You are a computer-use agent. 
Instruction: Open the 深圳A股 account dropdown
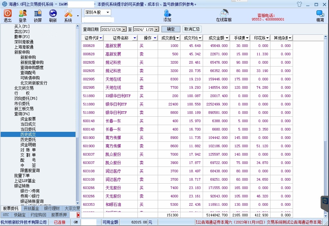coord(108,13)
